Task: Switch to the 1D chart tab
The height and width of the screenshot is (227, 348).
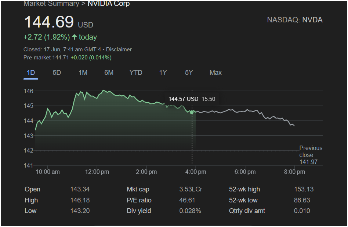Action: tap(31, 73)
